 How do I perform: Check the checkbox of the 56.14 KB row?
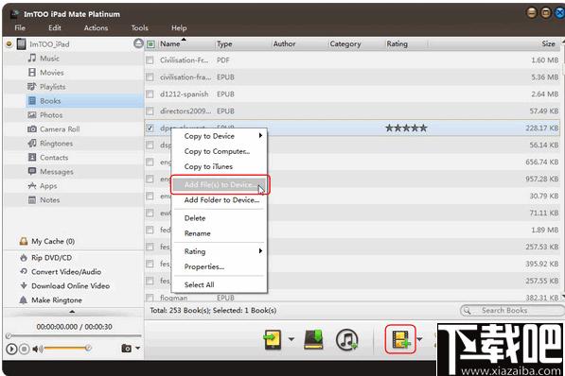tap(150, 145)
